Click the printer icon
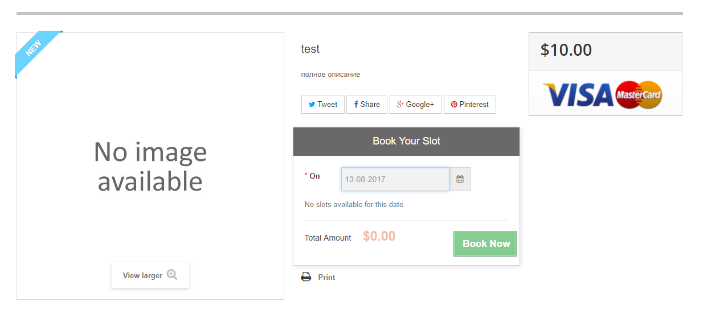Image resolution: width=724 pixels, height=314 pixels. (306, 277)
